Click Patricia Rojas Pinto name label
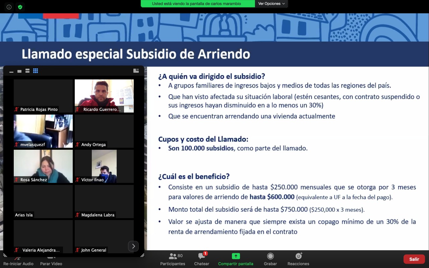The image size is (429, 268). point(39,110)
